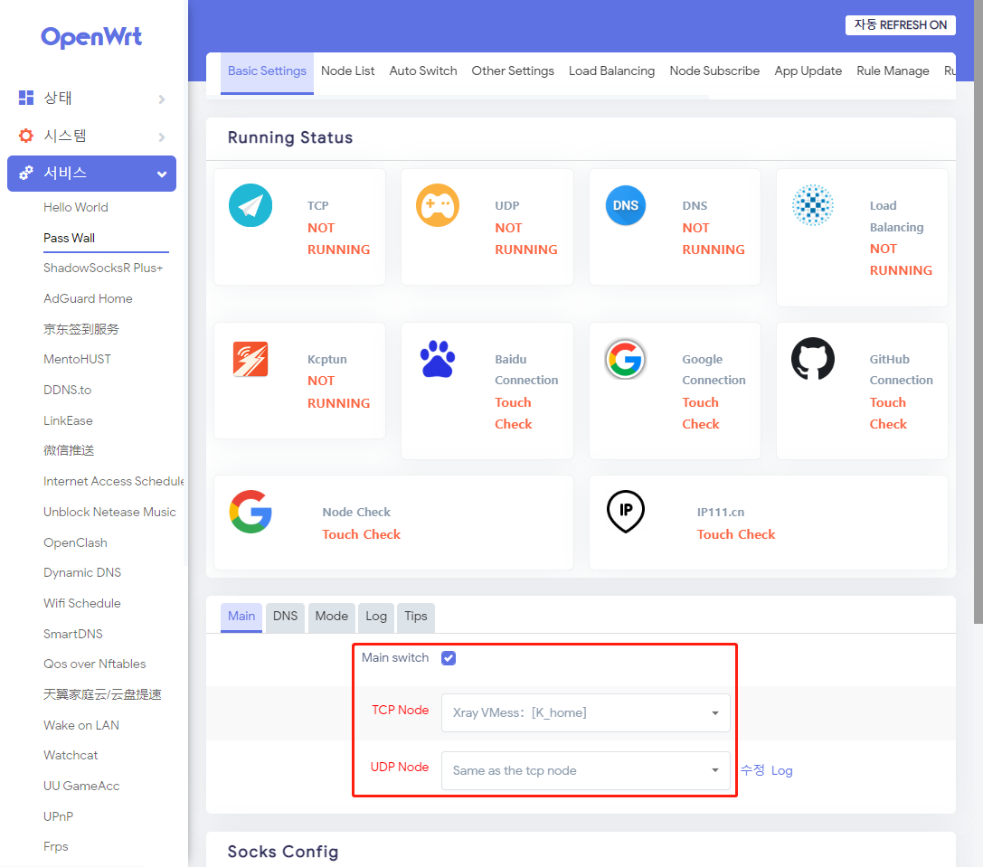Open 微信推送 in the sidebar
The height and width of the screenshot is (867, 983).
(69, 451)
